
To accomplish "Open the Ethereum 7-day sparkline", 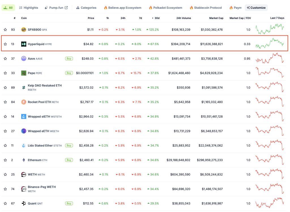I will coord(270,160).
